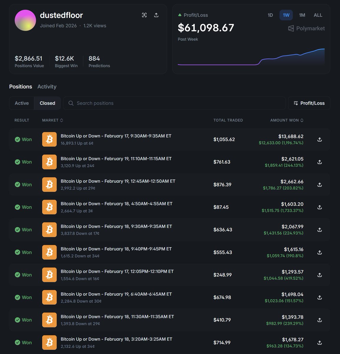The width and height of the screenshot is (340, 354).
Task: Click the share profile icon beside dustedfloor
Action: [156, 15]
